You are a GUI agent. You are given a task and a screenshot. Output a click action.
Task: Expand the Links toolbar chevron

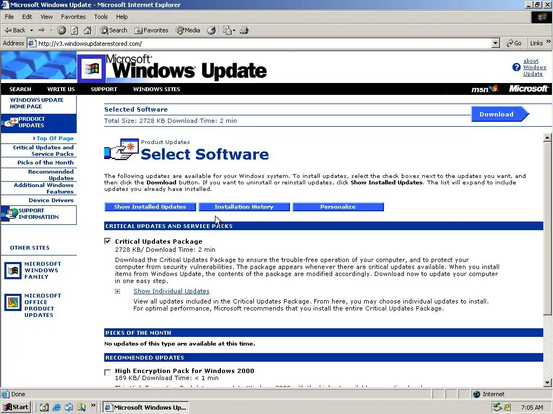pos(549,42)
